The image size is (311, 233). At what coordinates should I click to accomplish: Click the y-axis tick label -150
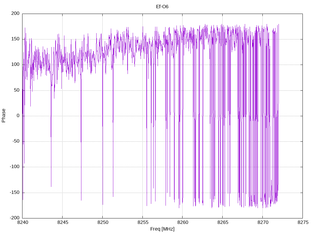click(x=15, y=192)
